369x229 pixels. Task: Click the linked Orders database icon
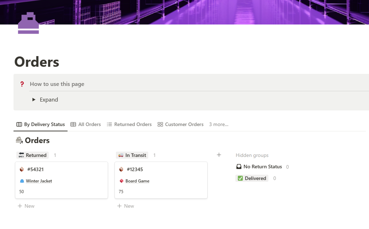19,140
